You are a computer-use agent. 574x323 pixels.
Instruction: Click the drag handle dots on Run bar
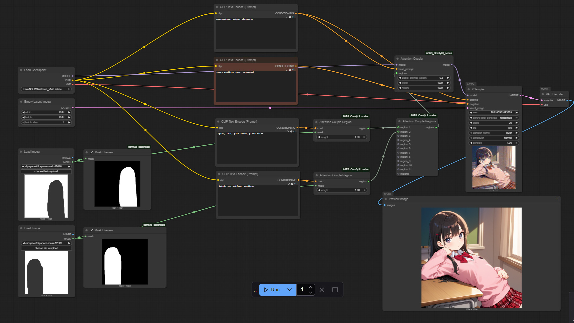coord(255,290)
